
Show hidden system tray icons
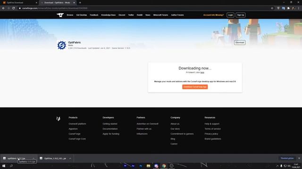(x=277, y=166)
